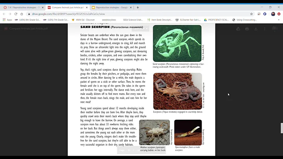Close the Reproductive strategies Google tab
Screen dimensions: 283x159
pos(131,7)
